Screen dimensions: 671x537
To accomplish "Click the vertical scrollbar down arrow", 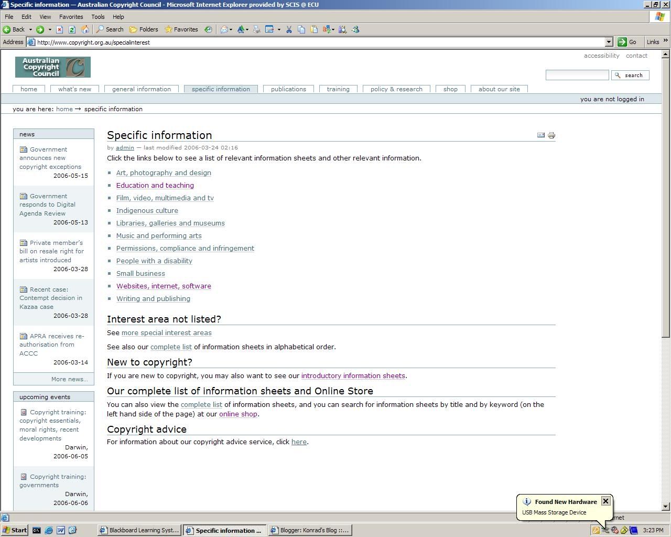I will point(665,507).
